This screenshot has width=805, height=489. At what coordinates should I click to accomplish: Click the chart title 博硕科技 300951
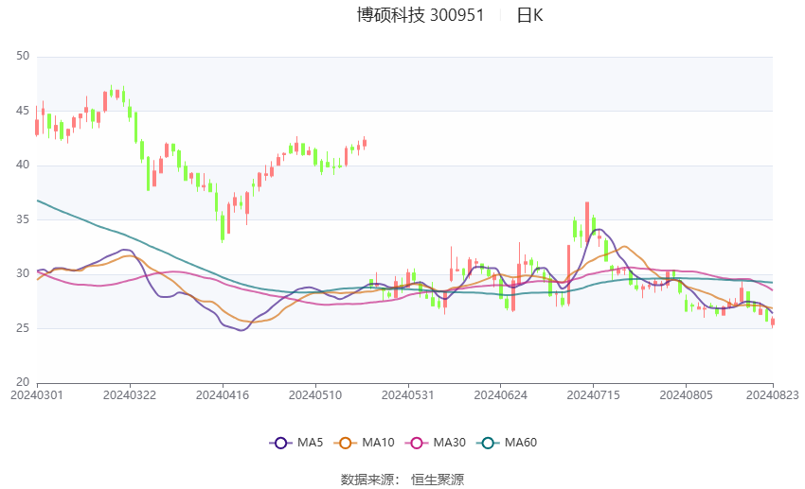coord(420,15)
